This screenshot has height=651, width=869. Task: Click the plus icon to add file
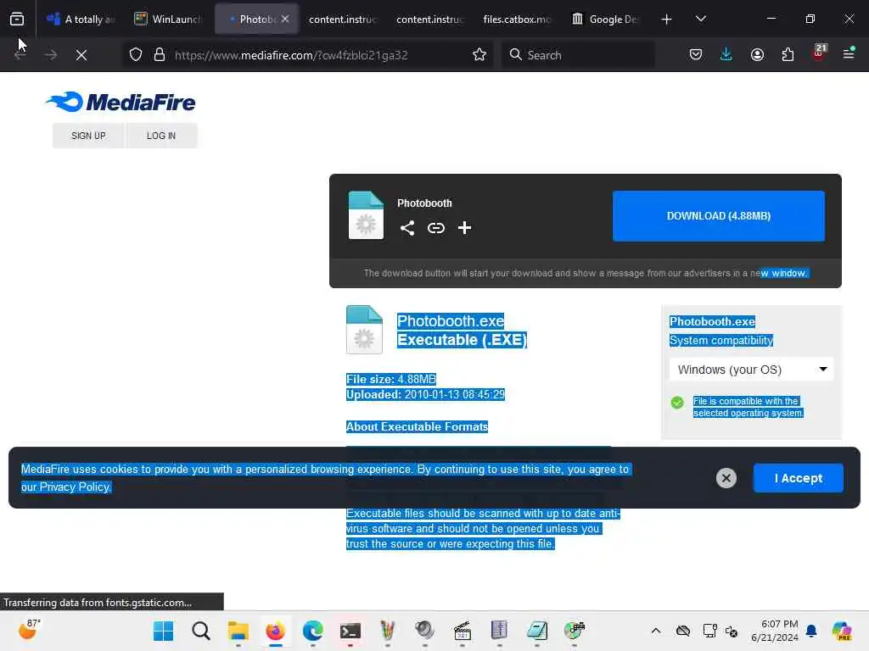pyautogui.click(x=464, y=227)
